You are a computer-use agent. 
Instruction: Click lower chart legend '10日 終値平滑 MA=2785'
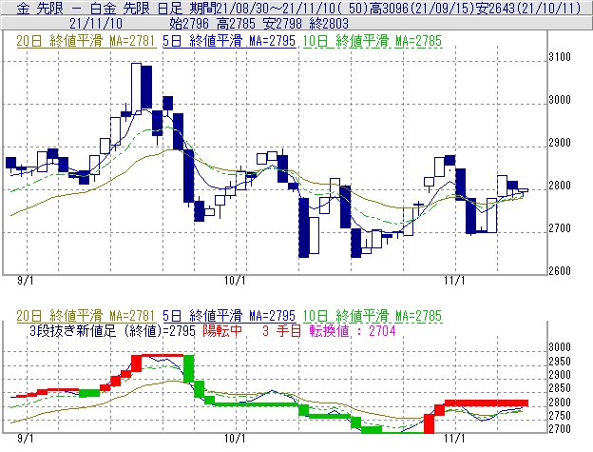coord(373,316)
